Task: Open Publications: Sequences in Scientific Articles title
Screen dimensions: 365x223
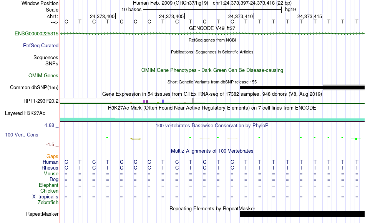Action: pos(212,52)
